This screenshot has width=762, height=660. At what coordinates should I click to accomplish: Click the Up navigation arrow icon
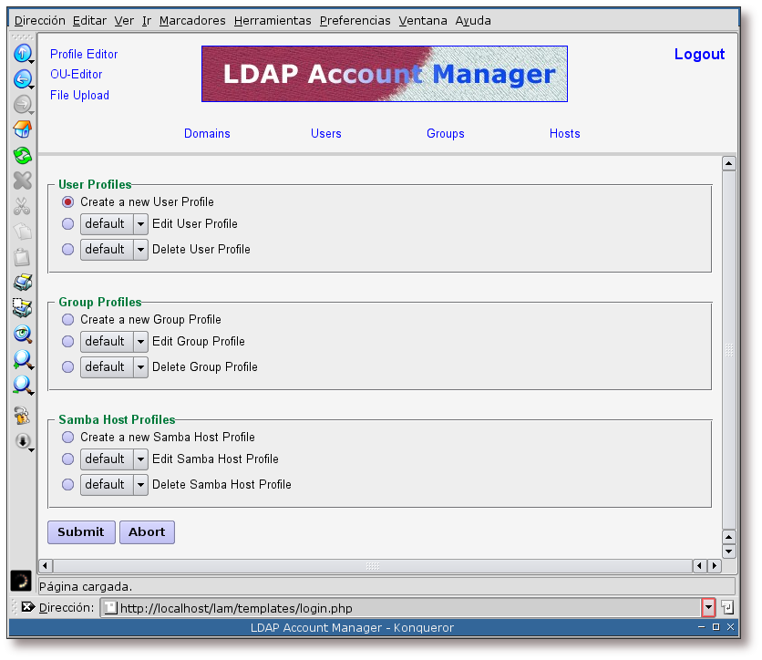[x=22, y=54]
